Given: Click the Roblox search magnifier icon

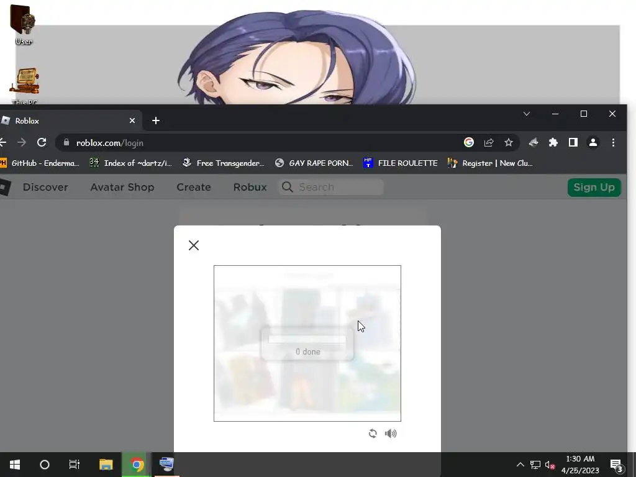Looking at the screenshot, I should coord(287,187).
